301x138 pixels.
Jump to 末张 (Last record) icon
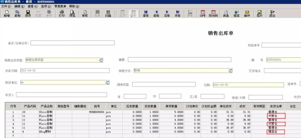[x=178, y=14]
